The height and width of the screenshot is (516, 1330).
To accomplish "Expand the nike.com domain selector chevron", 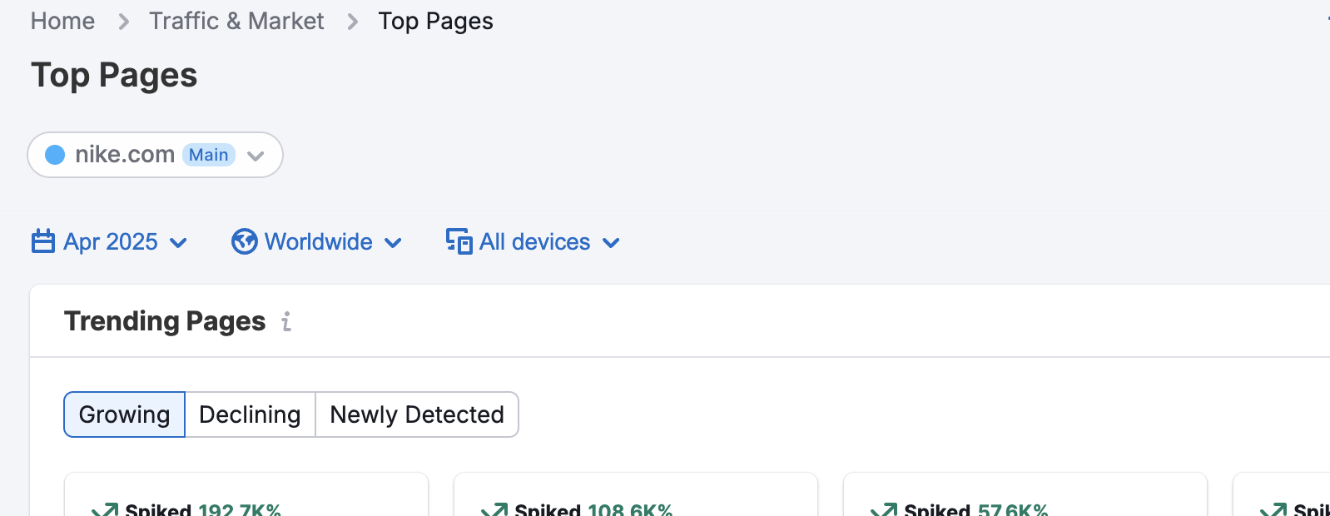I will [x=256, y=156].
